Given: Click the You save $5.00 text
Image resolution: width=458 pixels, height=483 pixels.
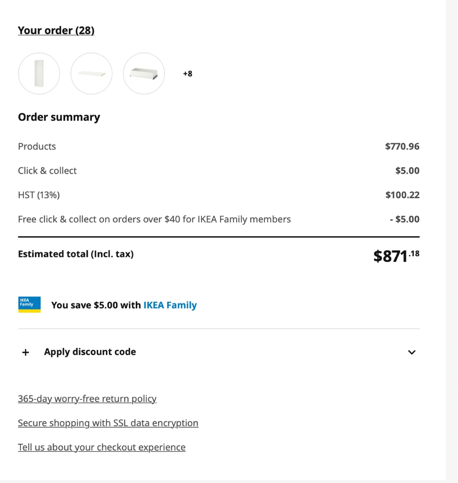Looking at the screenshot, I should (x=96, y=305).
